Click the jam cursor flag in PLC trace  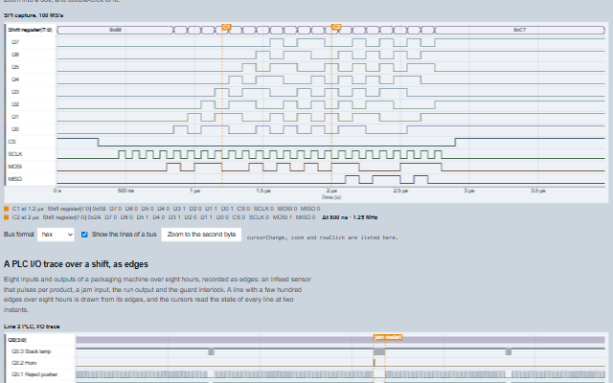(x=379, y=337)
